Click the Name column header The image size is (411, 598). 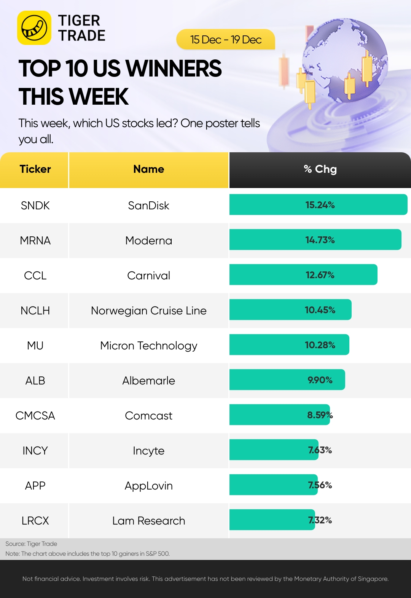coord(148,169)
